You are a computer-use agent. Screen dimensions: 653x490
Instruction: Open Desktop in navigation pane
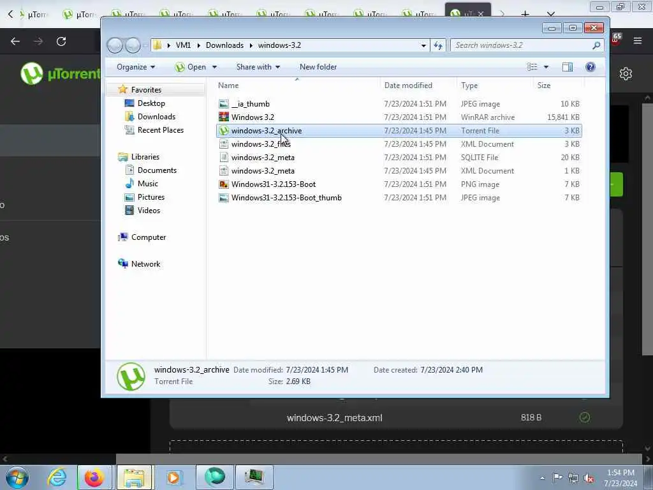pos(150,103)
